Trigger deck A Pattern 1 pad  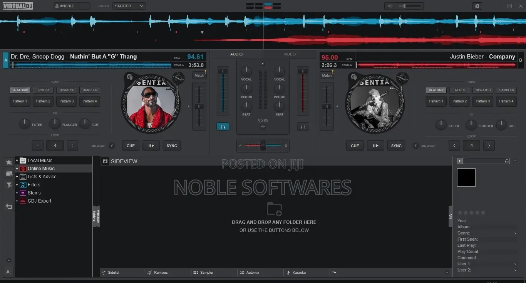[20, 101]
